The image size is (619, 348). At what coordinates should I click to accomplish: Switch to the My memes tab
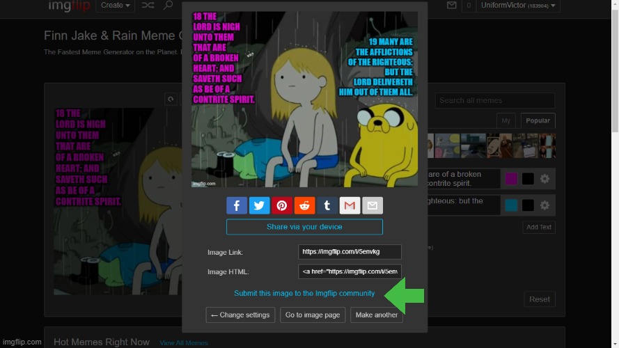[x=506, y=120]
